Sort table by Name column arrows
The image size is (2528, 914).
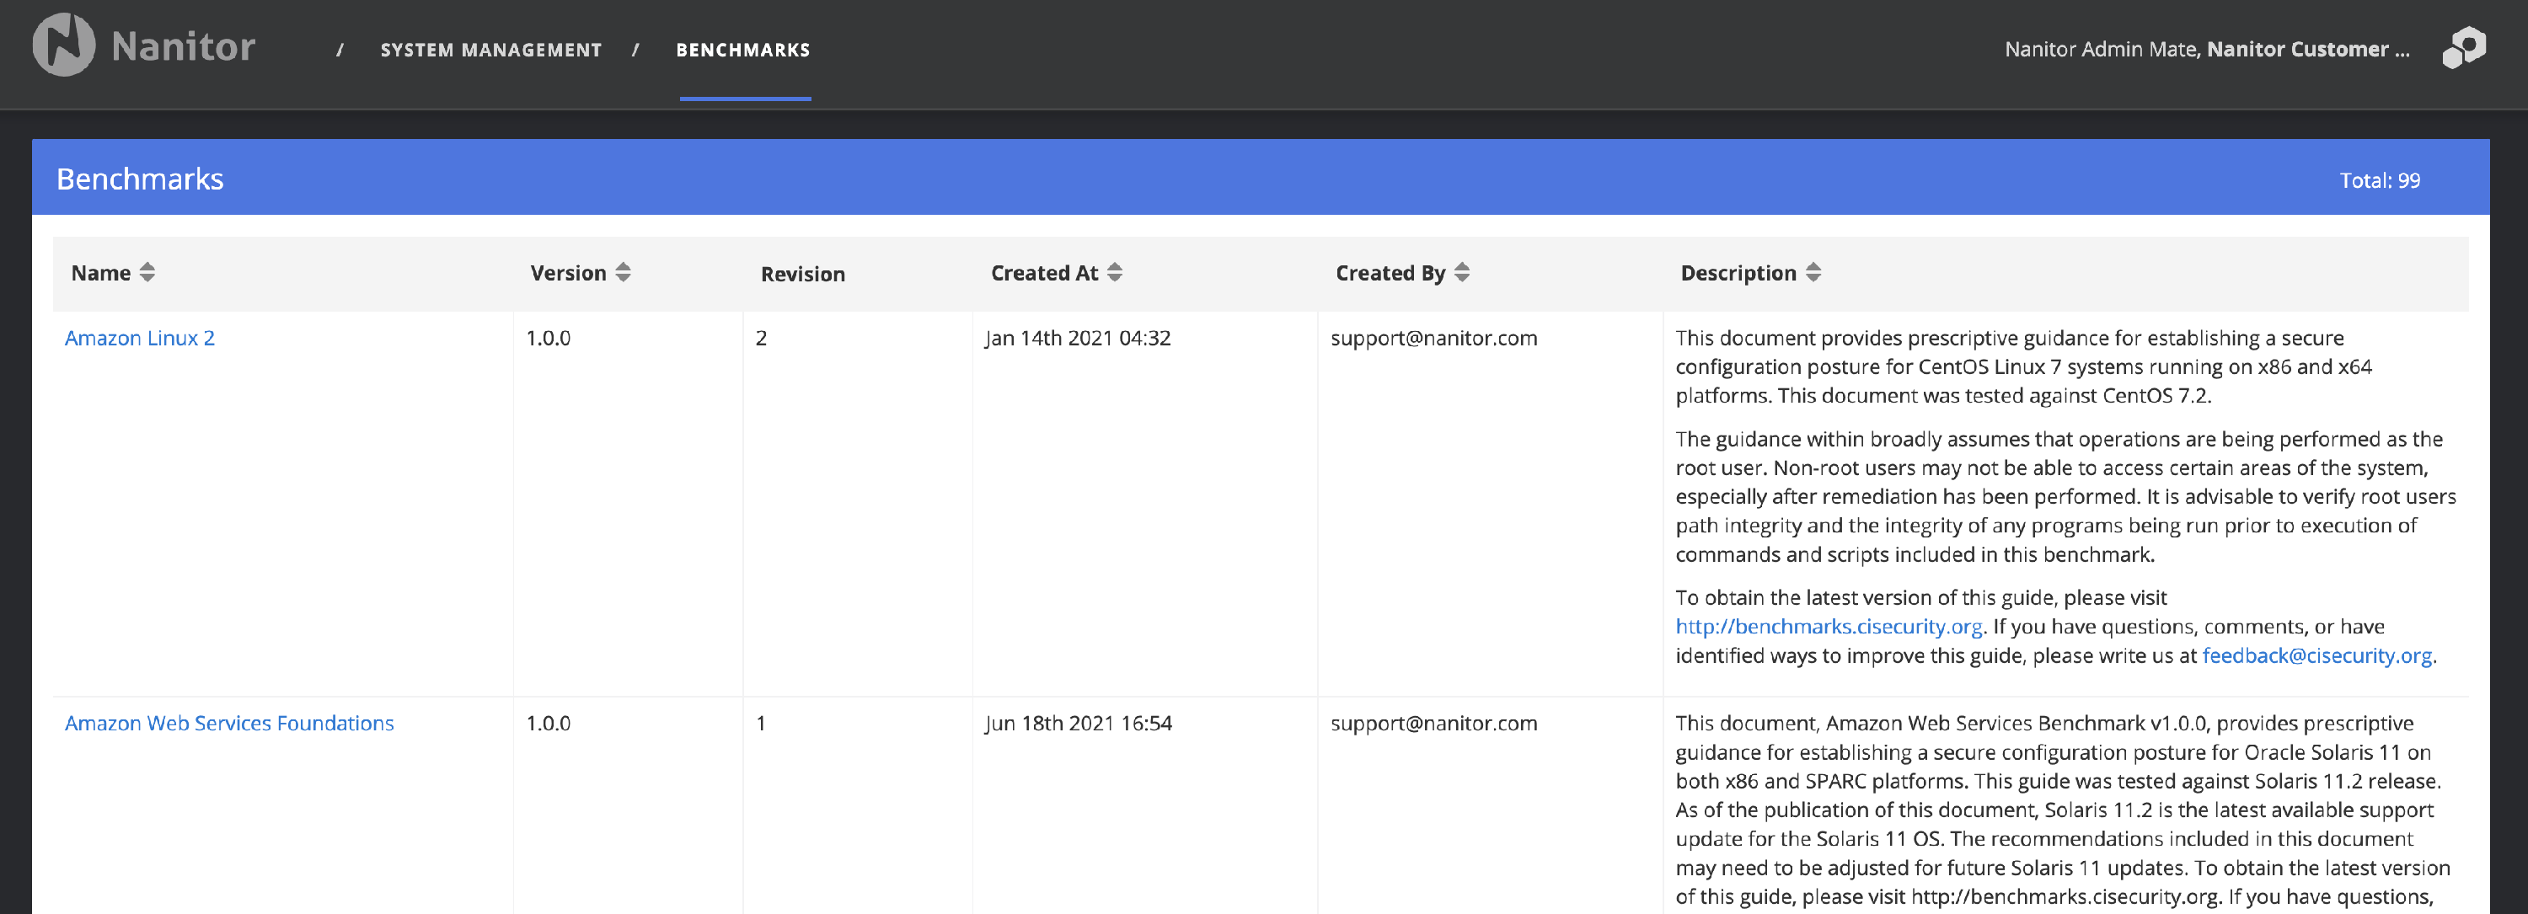147,273
